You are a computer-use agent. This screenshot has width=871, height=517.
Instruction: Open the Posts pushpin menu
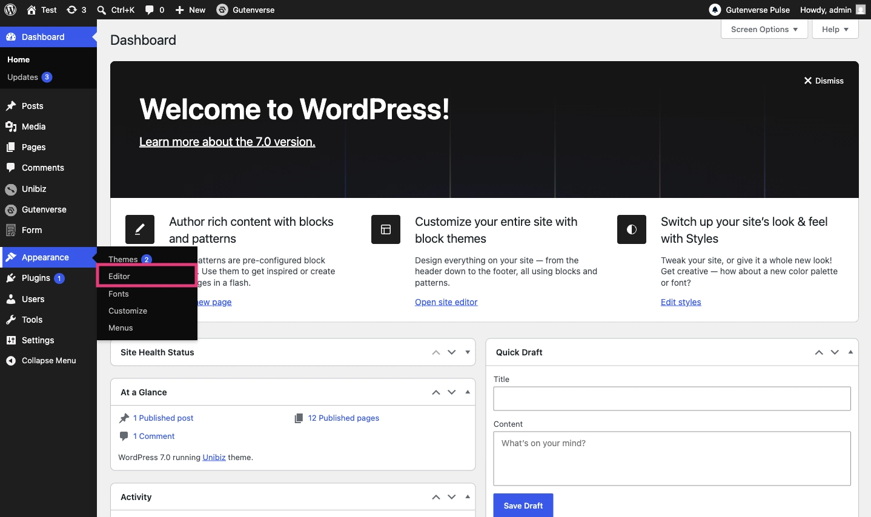(48, 106)
